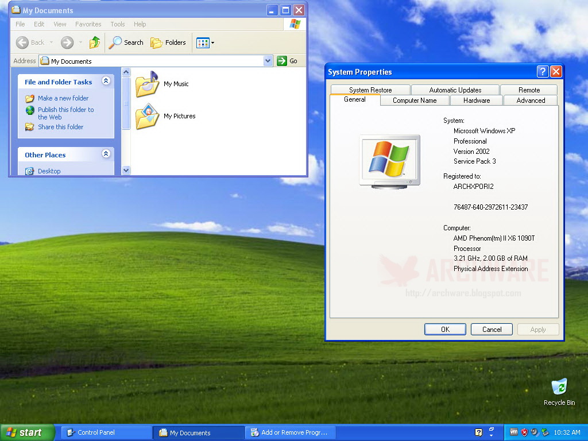The height and width of the screenshot is (441, 588).
Task: Click the task pane scroll down arrow
Action: tap(126, 170)
